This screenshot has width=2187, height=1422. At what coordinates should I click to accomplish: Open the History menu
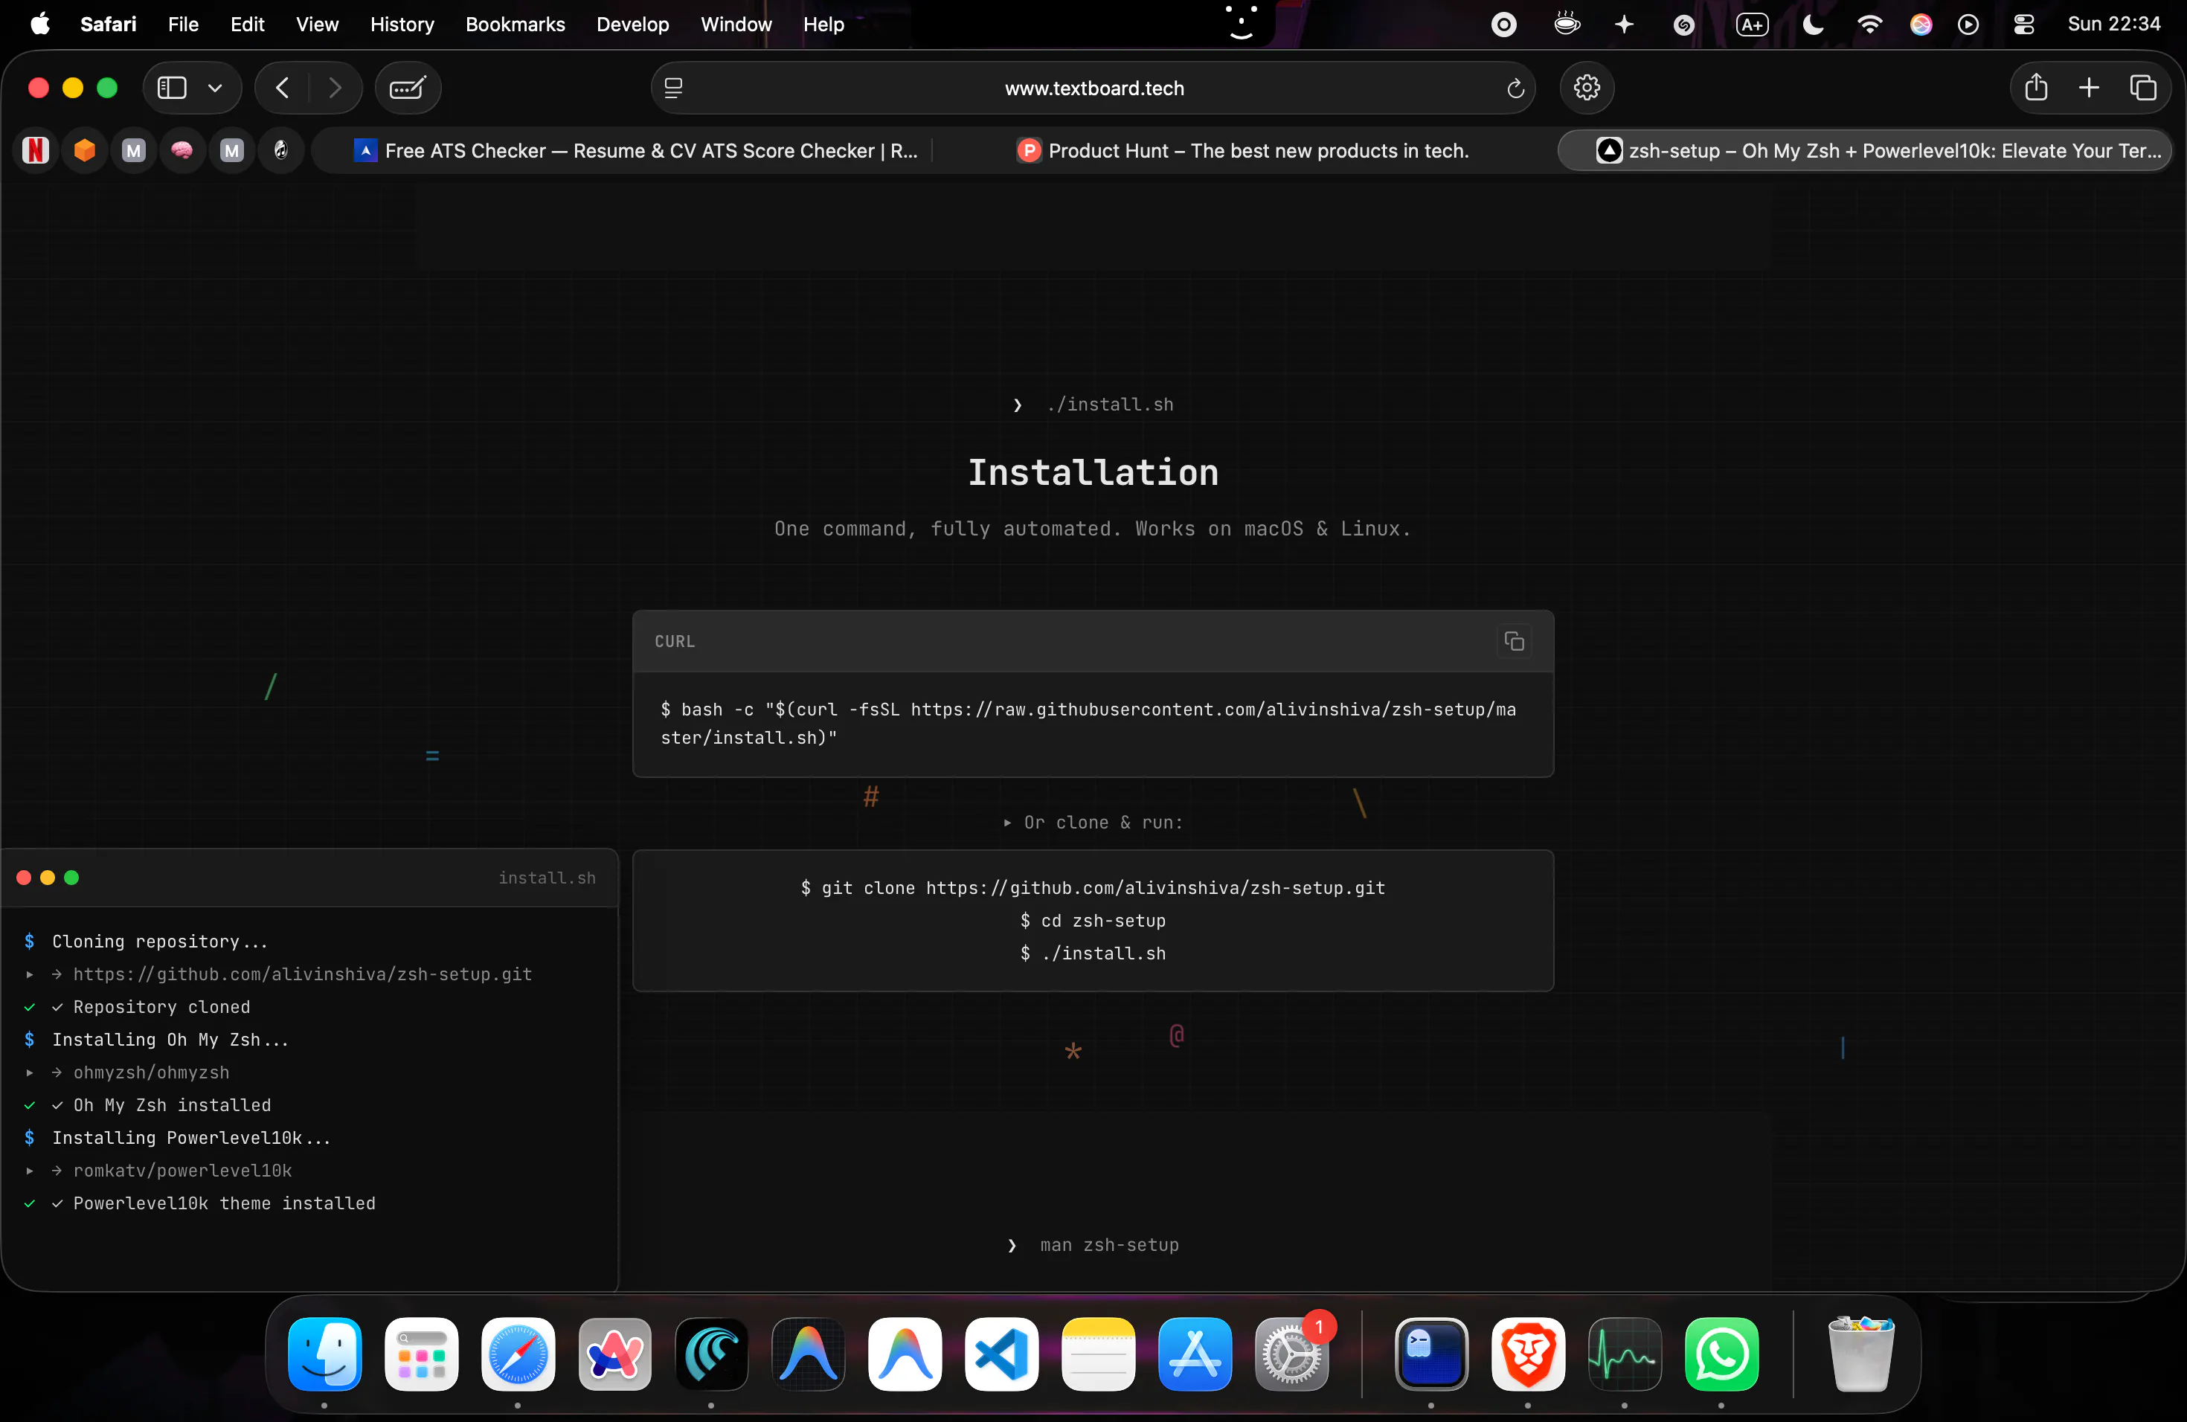[x=402, y=24]
